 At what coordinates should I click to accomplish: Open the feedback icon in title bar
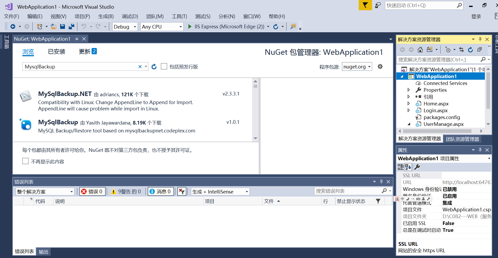pyautogui.click(x=378, y=5)
